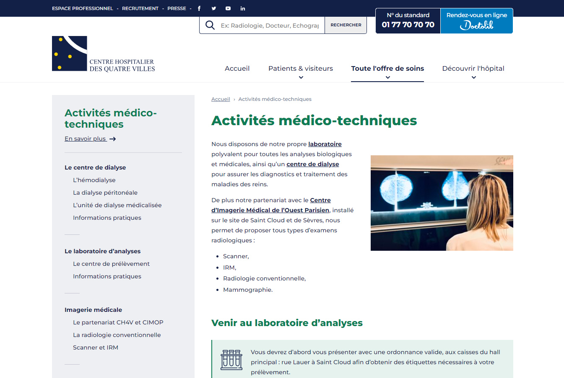Select L'hémodialyse in the sidebar
This screenshot has height=378, width=564.
click(x=94, y=180)
